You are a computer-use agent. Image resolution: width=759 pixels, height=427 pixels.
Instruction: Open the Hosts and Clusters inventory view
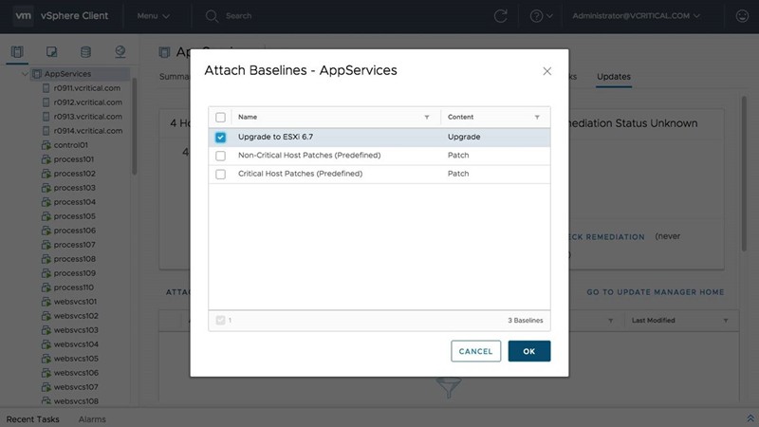click(16, 51)
